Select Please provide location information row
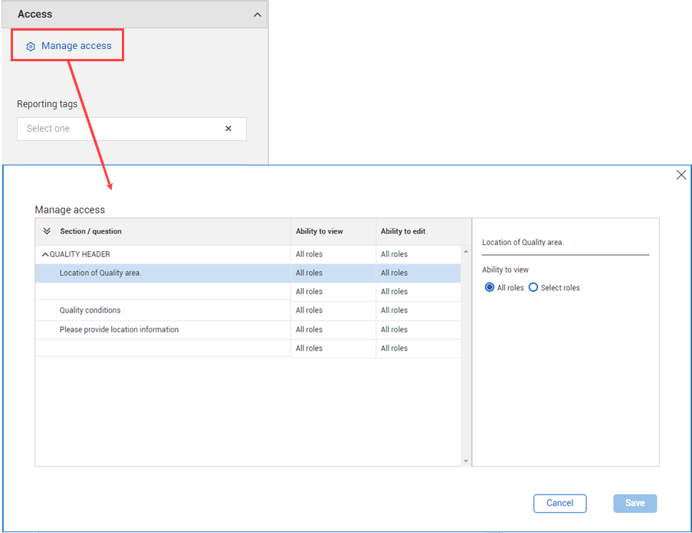This screenshot has height=533, width=692. (119, 330)
